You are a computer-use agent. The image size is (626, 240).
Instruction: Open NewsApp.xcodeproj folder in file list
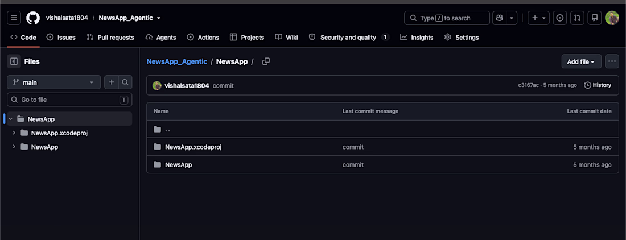coord(193,147)
